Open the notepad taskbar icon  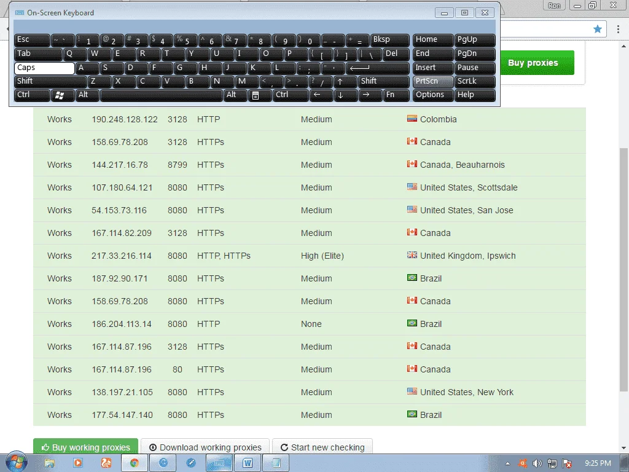pos(276,463)
